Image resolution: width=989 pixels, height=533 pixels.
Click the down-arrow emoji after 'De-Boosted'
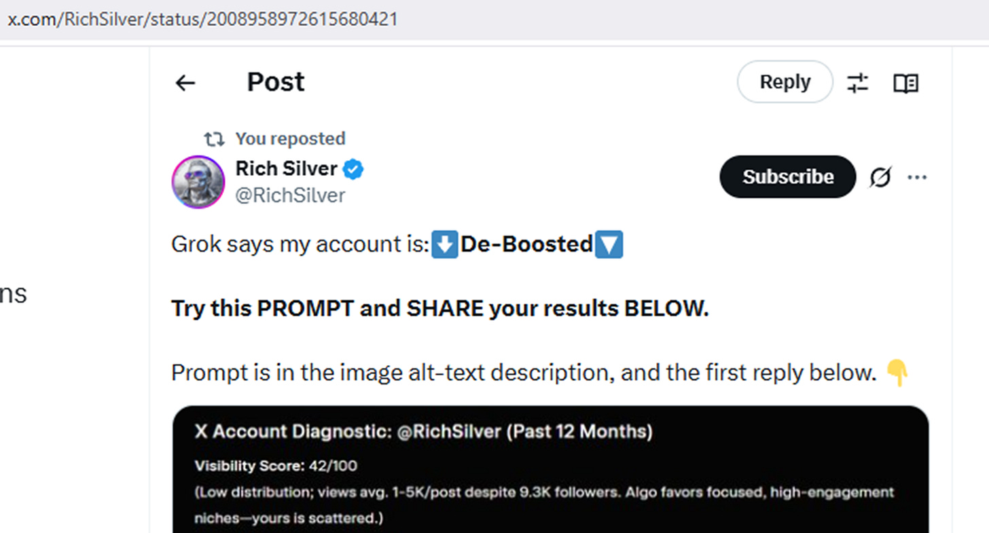(610, 244)
